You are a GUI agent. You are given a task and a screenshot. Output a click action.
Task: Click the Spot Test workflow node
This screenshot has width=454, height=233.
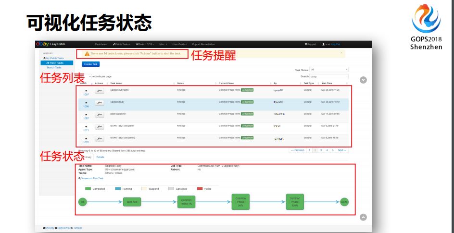tap(132, 202)
